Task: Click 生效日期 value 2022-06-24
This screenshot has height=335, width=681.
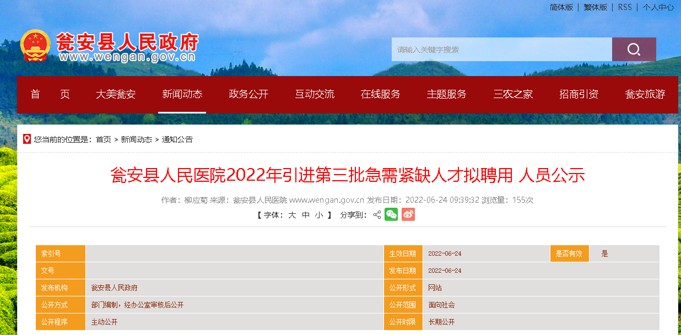Action: (445, 253)
